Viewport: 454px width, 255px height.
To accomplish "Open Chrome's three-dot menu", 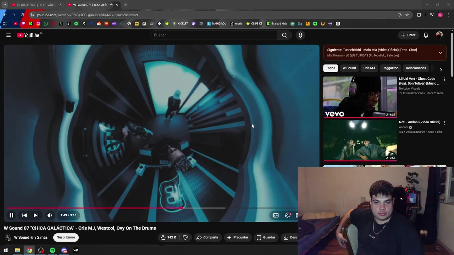I will point(449,15).
